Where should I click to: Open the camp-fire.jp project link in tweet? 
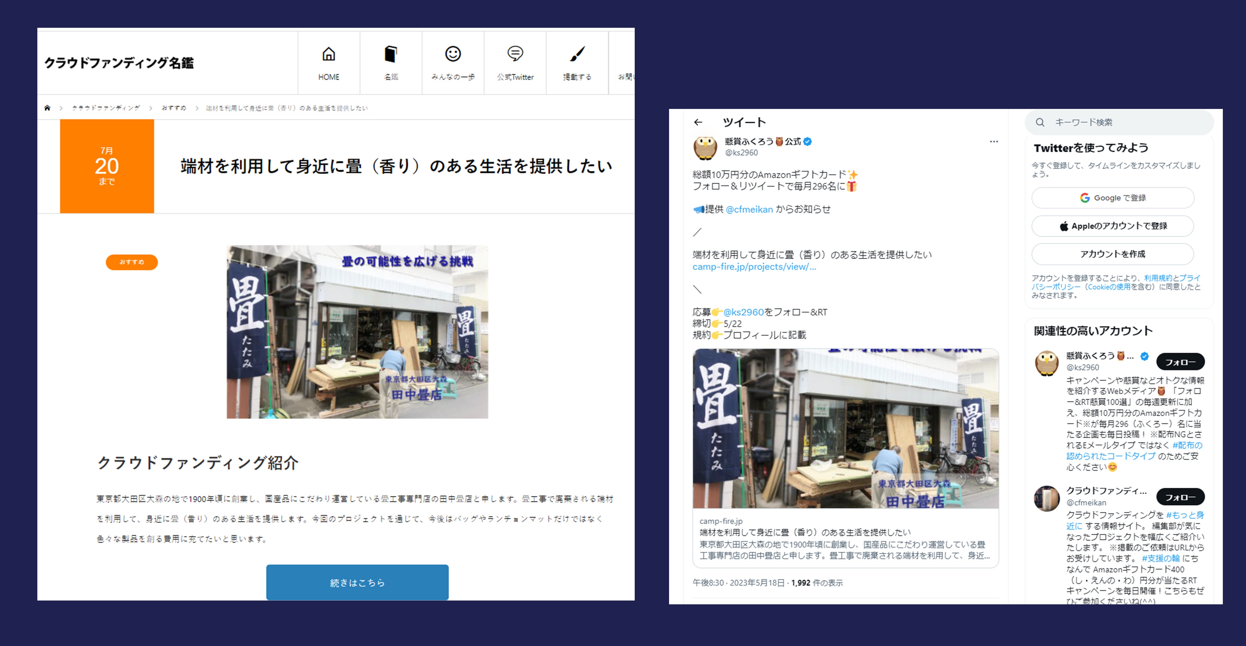(x=754, y=267)
